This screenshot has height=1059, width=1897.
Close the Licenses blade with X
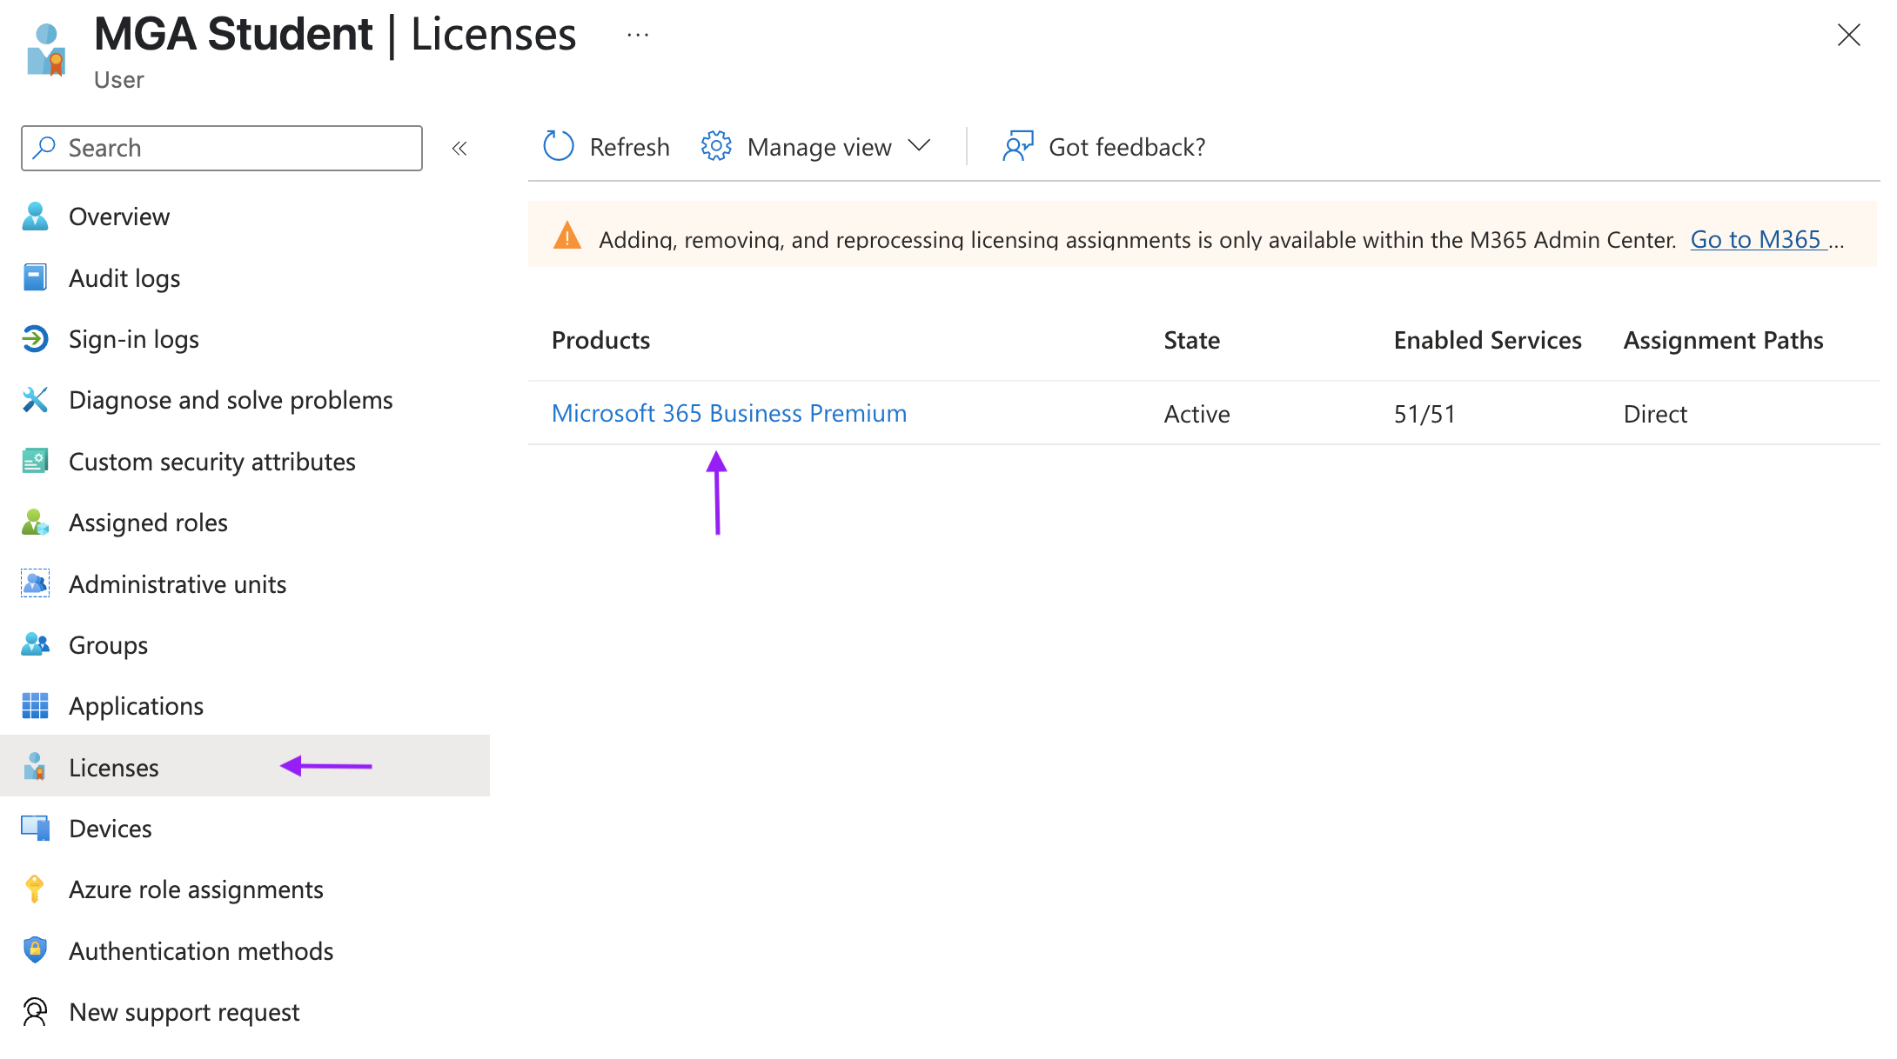[x=1848, y=35]
